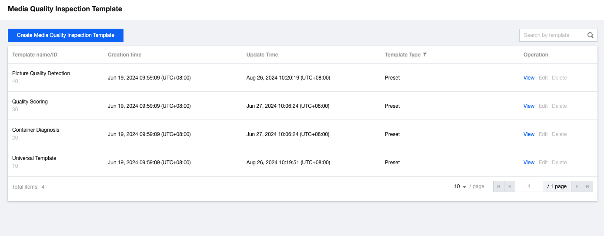View the Universal Template row
This screenshot has width=604, height=236.
[529, 163]
